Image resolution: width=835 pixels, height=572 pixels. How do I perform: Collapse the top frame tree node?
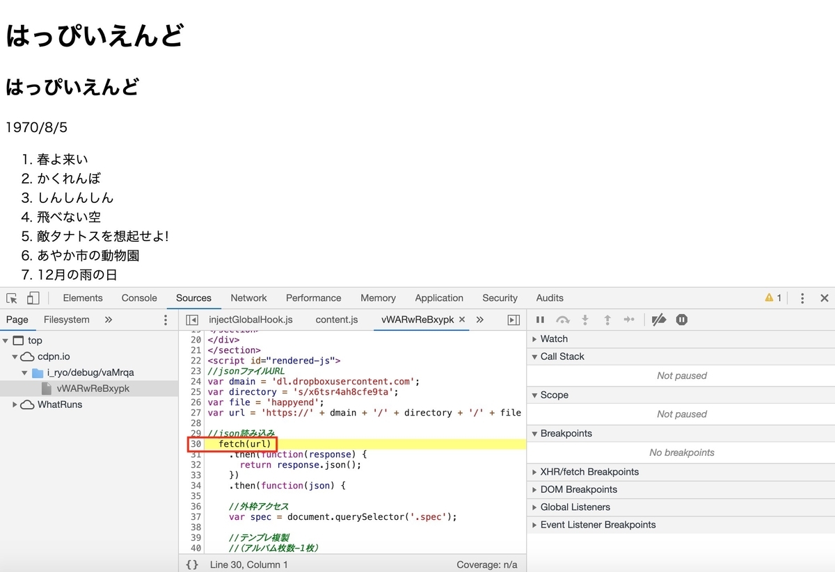click(x=6, y=341)
